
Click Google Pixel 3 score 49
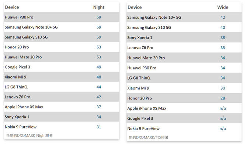pos(99,67)
